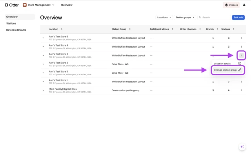
Task: Open the Locations filter dropdown
Action: 164,18
